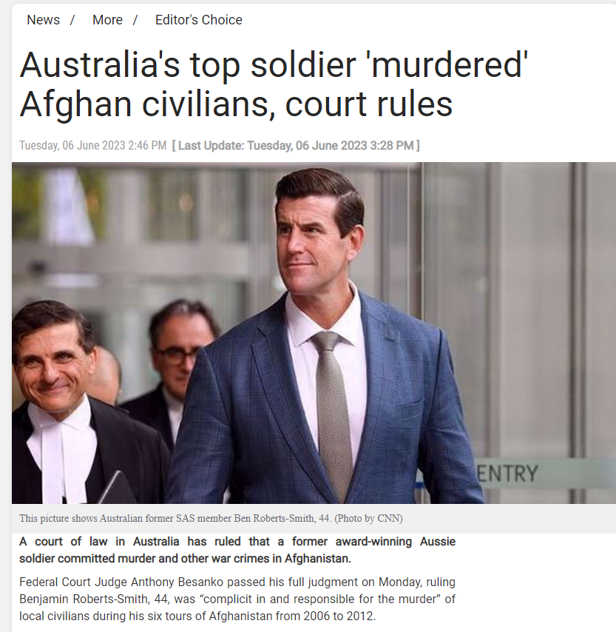Open the Editor's Choice category
The height and width of the screenshot is (632, 616).
199,20
